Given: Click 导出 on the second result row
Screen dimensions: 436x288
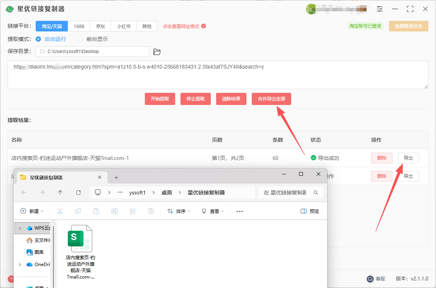Looking at the screenshot, I should click(x=408, y=176).
